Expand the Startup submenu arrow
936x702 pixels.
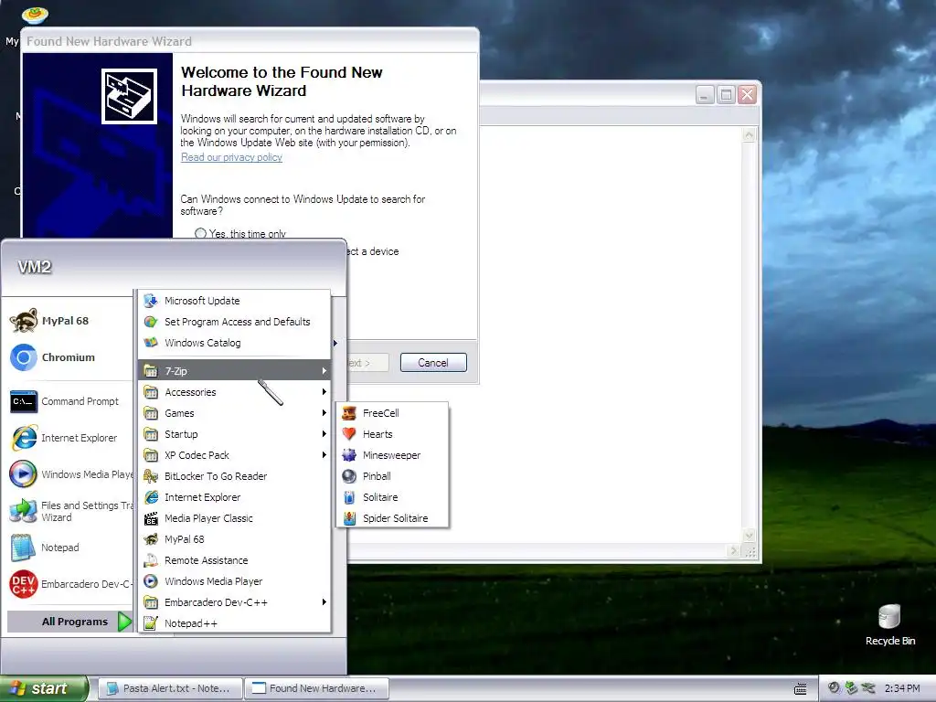[x=324, y=434]
